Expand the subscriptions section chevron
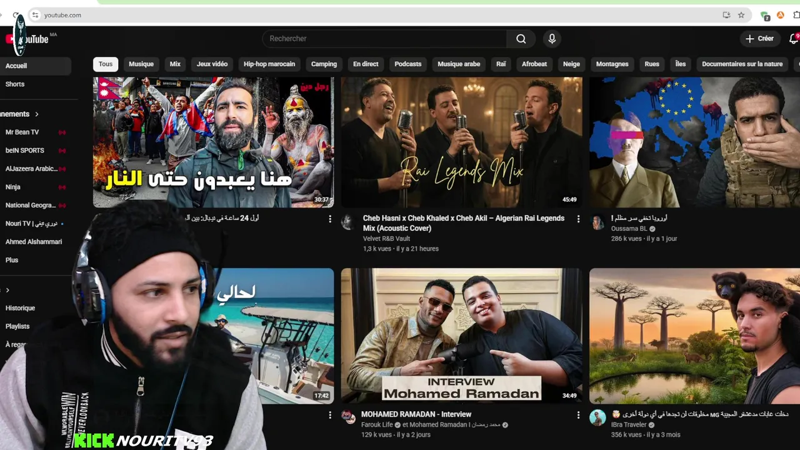The width and height of the screenshot is (800, 450). tap(36, 114)
